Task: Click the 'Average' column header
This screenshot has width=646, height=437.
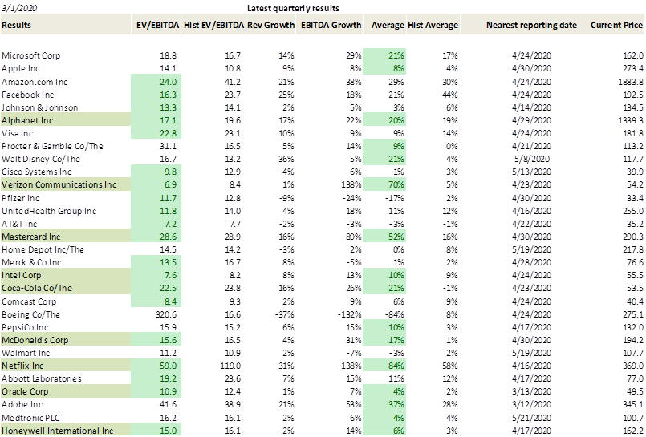Action: [x=385, y=25]
